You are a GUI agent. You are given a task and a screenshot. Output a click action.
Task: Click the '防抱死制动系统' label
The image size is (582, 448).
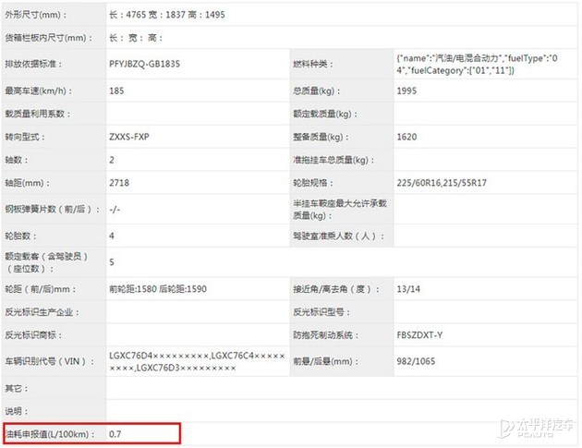click(x=325, y=335)
